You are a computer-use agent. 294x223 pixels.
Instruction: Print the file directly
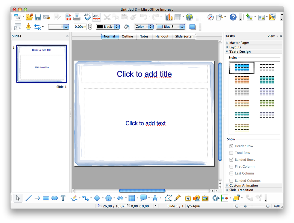pyautogui.click(x=77, y=17)
